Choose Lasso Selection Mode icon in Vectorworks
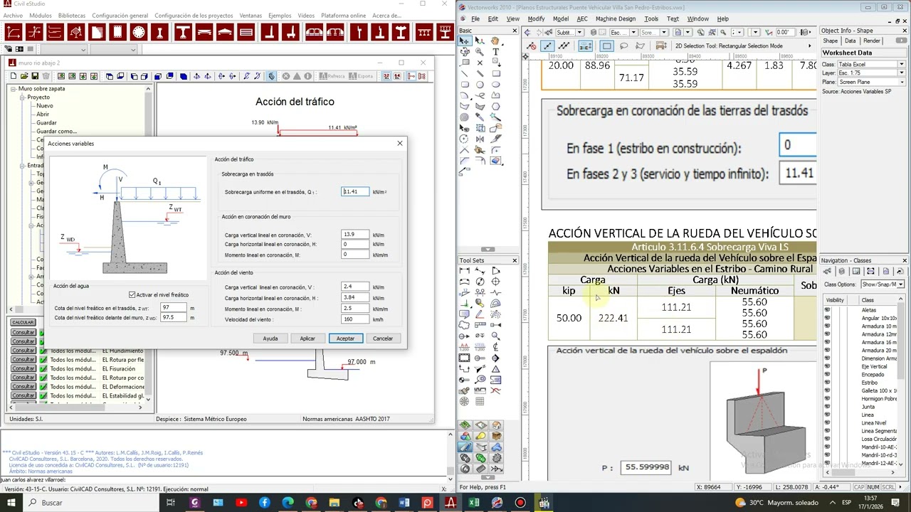Screen dimensions: 911x512 [x=623, y=46]
